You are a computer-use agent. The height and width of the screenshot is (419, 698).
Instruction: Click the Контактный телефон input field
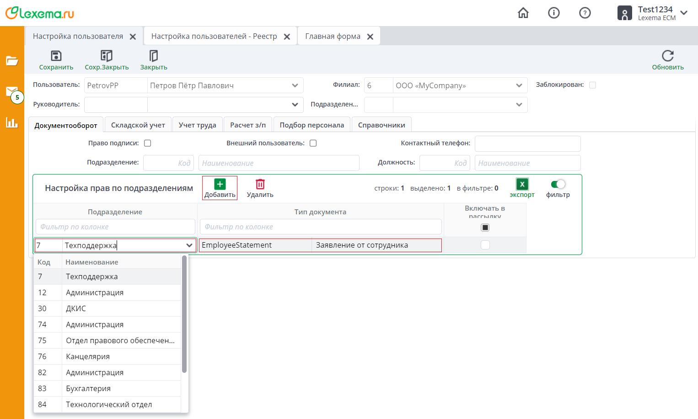pos(527,143)
